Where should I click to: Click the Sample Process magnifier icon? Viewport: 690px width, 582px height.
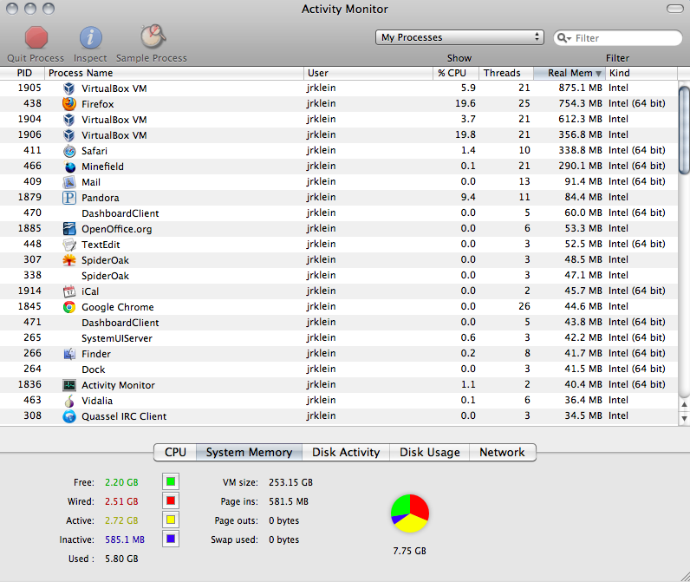(153, 36)
